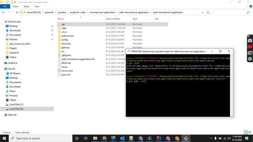Open OneDrive in navigation pane

tap(13, 63)
